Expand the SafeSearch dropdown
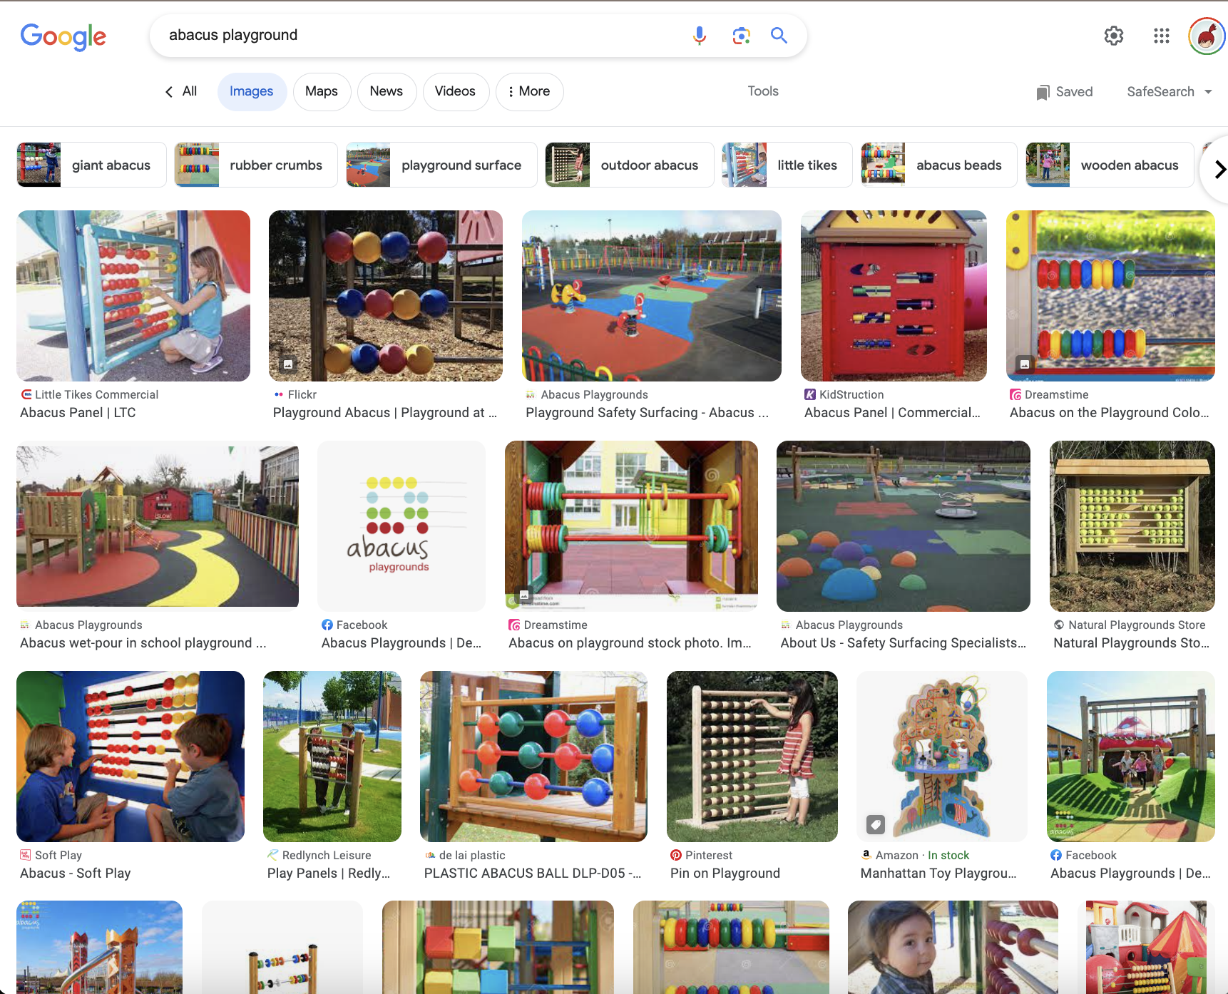This screenshot has width=1228, height=994. [x=1169, y=92]
